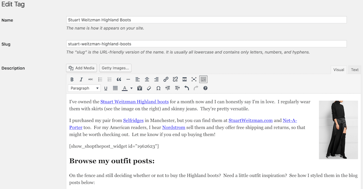Select the outfit image in editor
Viewport: 363px width, 189px height.
click(338, 130)
